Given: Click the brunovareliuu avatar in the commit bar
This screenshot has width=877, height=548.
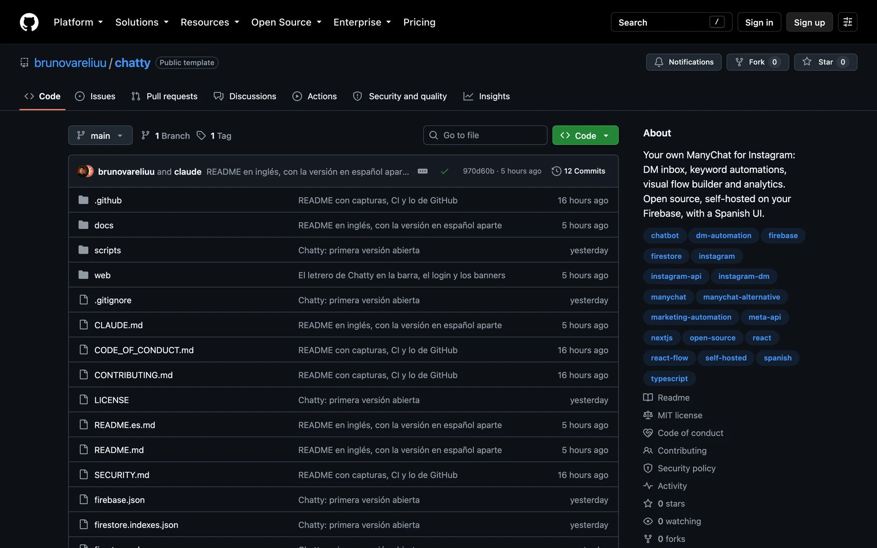Looking at the screenshot, I should coord(82,171).
